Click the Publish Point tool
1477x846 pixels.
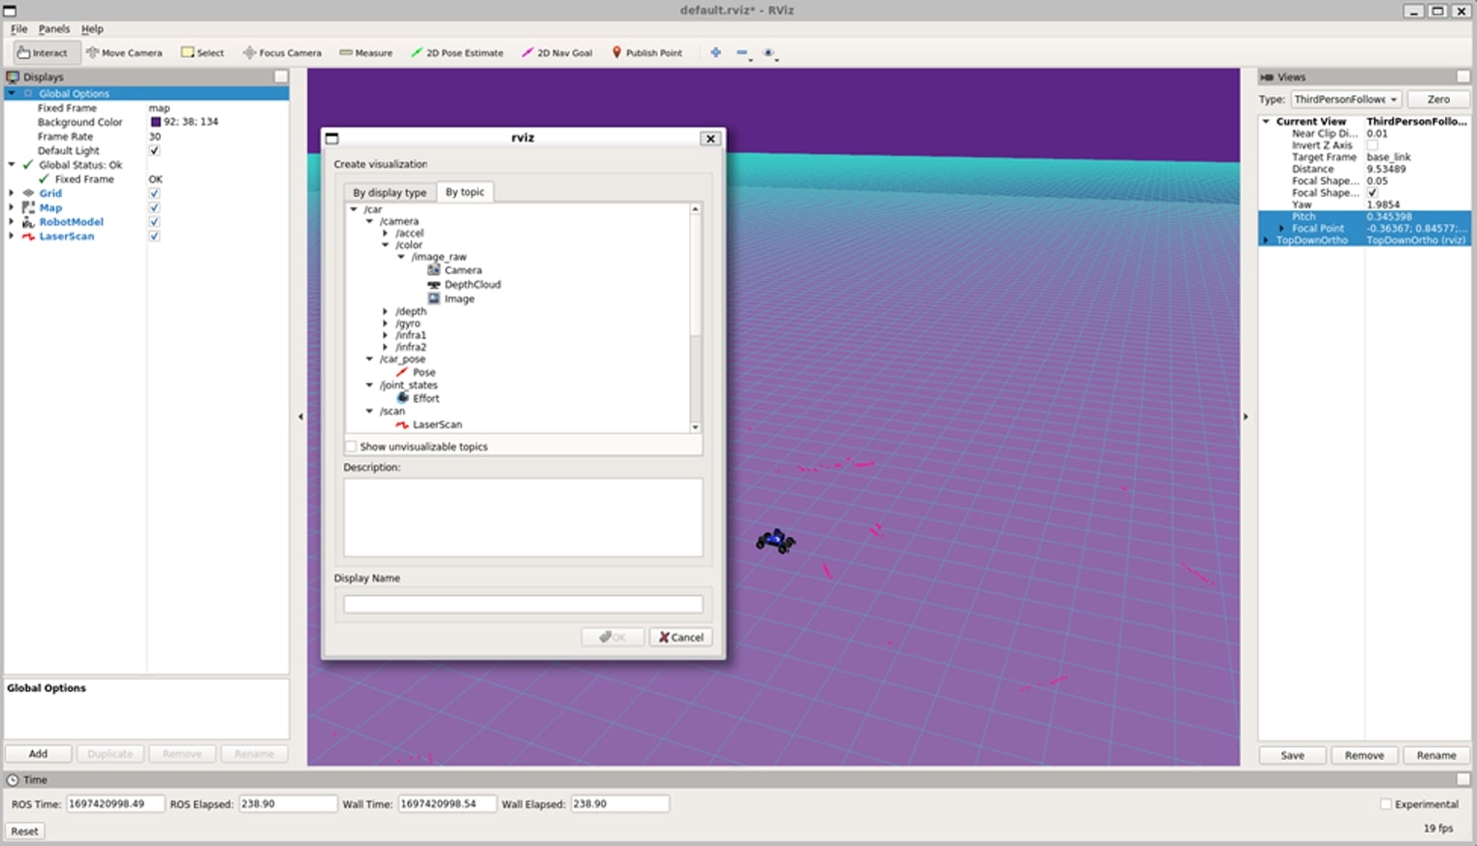click(646, 52)
